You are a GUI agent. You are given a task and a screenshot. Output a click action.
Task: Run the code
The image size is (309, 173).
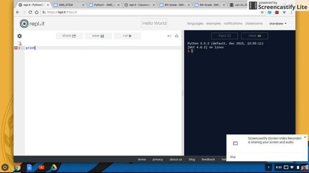click(127, 36)
